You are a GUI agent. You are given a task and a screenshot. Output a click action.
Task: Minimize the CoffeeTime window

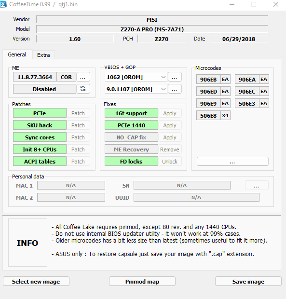coord(232,4)
